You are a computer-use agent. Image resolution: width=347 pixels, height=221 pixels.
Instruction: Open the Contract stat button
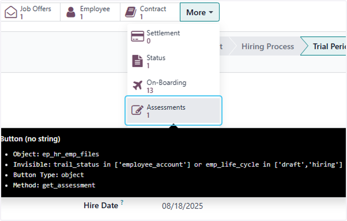tap(150, 12)
